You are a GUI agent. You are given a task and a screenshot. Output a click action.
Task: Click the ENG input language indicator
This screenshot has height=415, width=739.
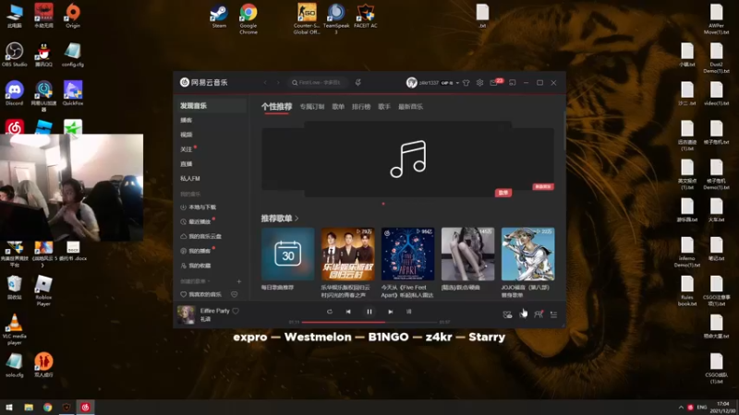click(x=702, y=408)
